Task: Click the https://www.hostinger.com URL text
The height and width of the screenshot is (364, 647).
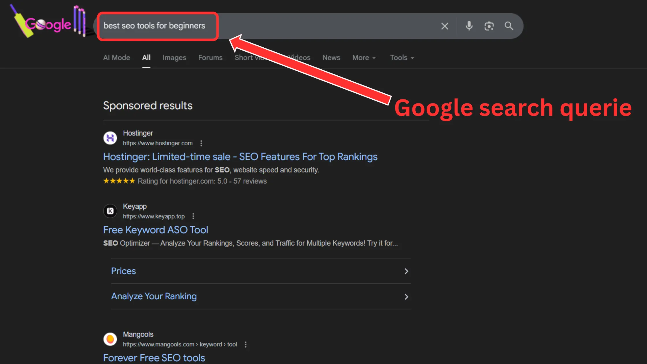Action: (158, 143)
